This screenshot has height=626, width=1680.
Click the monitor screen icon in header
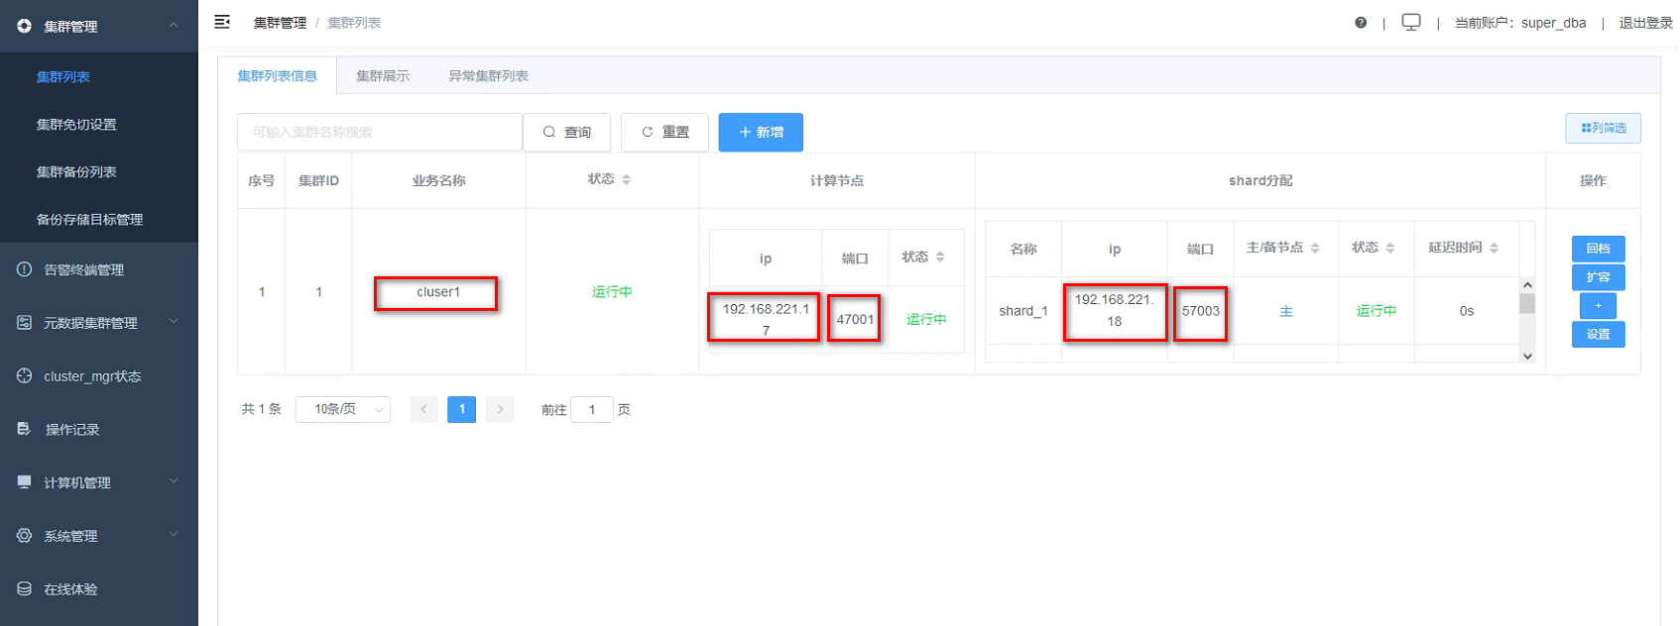click(x=1411, y=22)
